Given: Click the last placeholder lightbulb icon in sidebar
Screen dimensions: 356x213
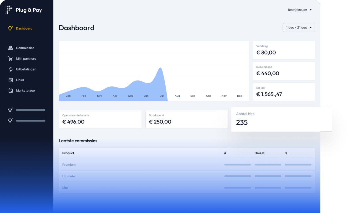Looking at the screenshot, I should (11, 120).
